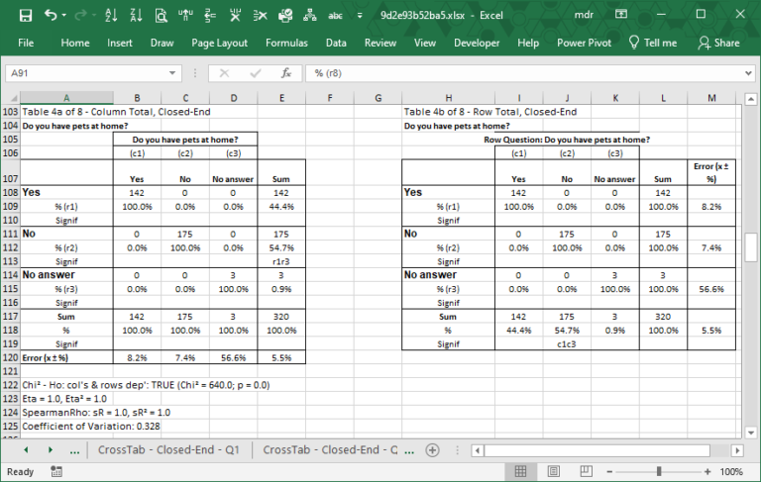Click the Share button
The image size is (761, 482).
[x=718, y=43]
